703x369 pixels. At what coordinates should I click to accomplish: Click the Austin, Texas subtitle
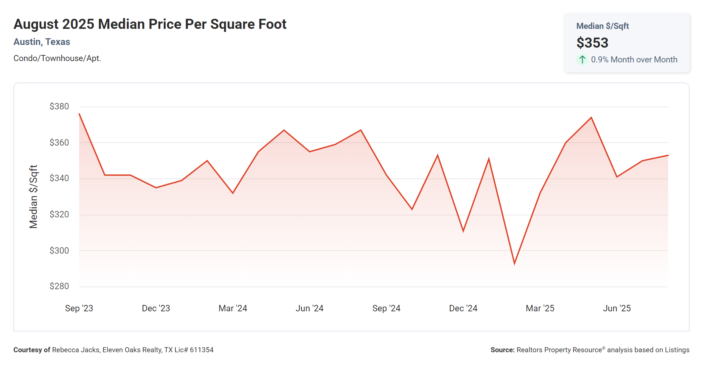[x=42, y=42]
